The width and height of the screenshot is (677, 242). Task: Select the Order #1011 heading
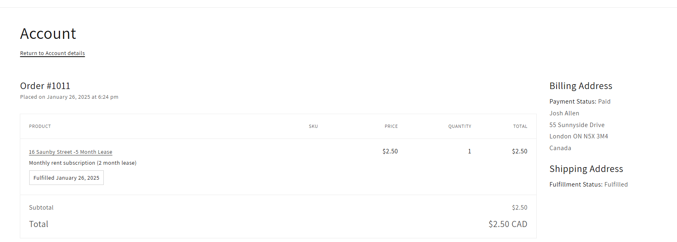coord(45,86)
